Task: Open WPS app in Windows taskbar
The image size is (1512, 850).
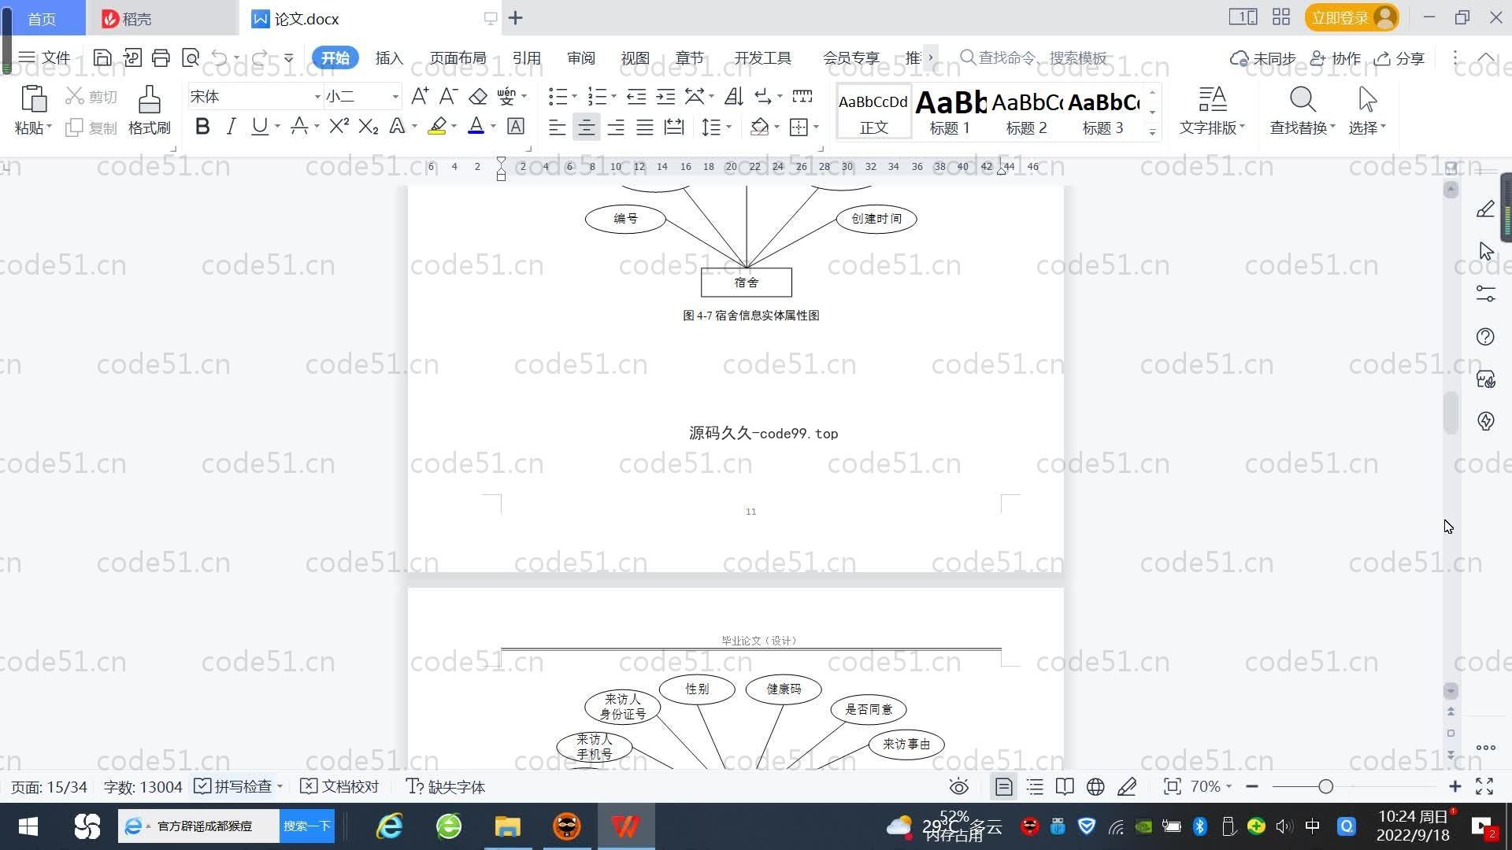Action: pyautogui.click(x=626, y=826)
